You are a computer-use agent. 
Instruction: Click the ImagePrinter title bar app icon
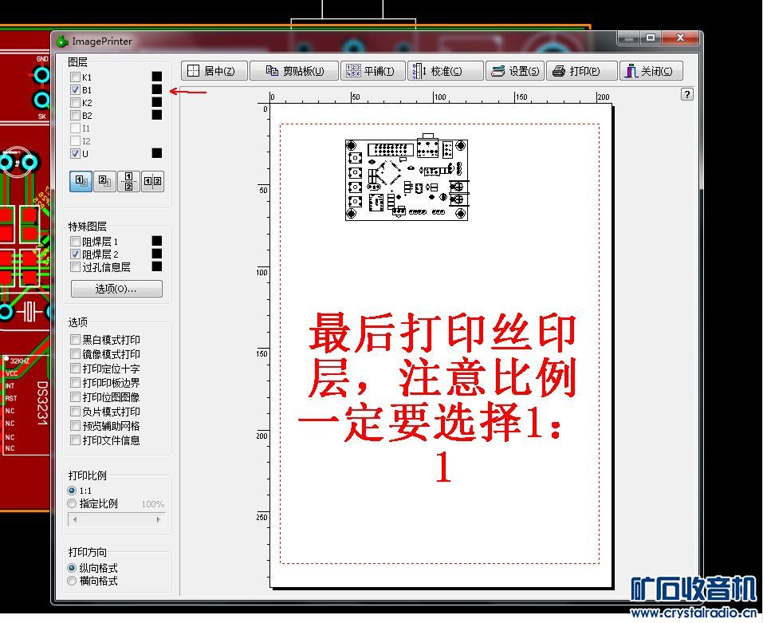(62, 41)
